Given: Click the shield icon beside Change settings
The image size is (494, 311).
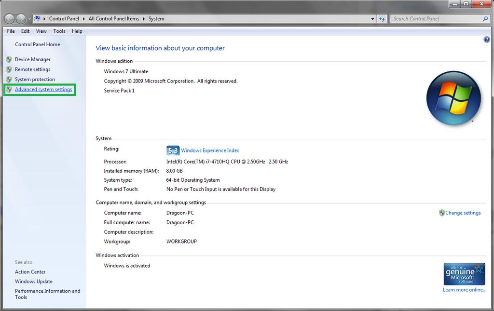Looking at the screenshot, I should click(442, 213).
